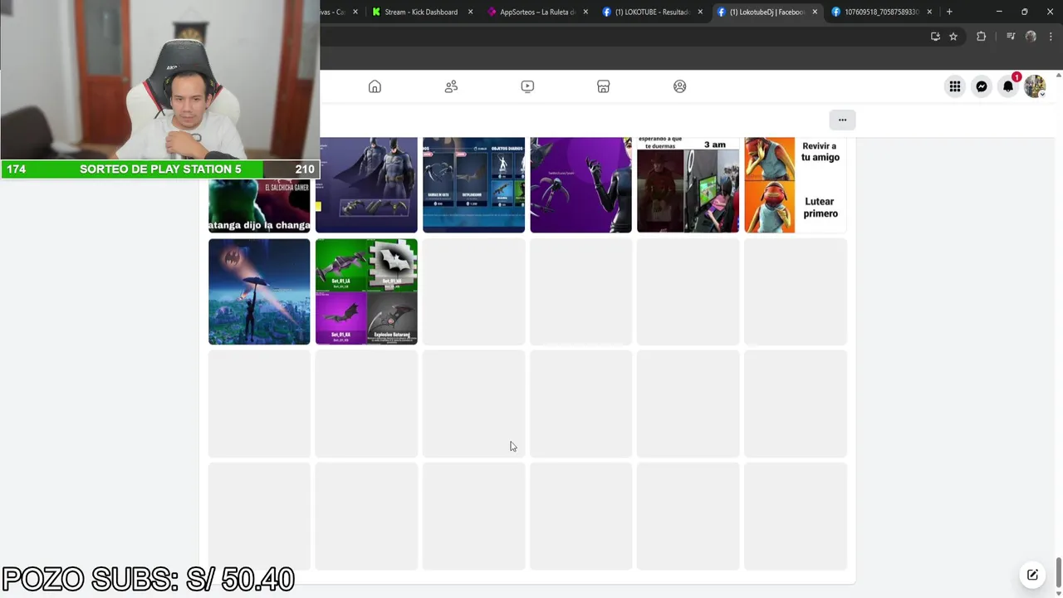1063x598 pixels.
Task: Close the 107609518 tab
Action: click(x=929, y=12)
